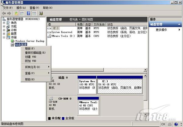Expand the 功能 tree node
183x127 pixels.
(4, 26)
